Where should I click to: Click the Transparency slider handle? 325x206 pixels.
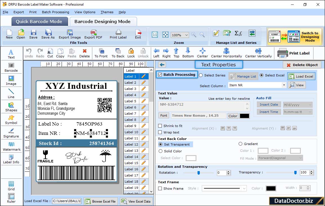coord(295,173)
